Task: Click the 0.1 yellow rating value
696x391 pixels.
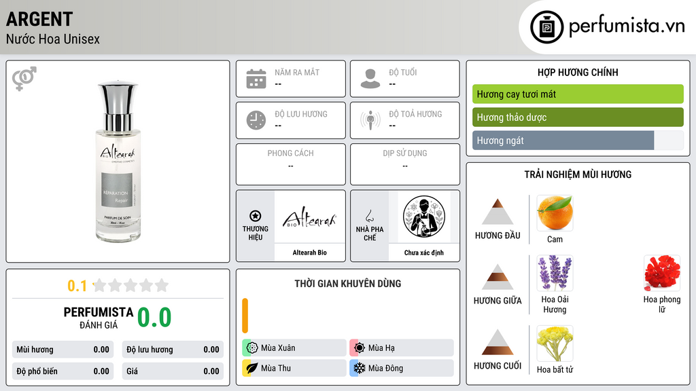Action: click(x=77, y=286)
